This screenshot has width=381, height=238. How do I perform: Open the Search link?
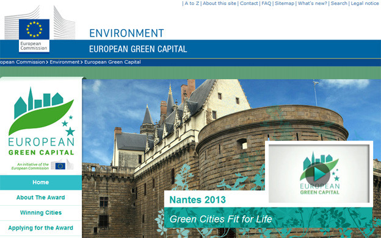(339, 4)
